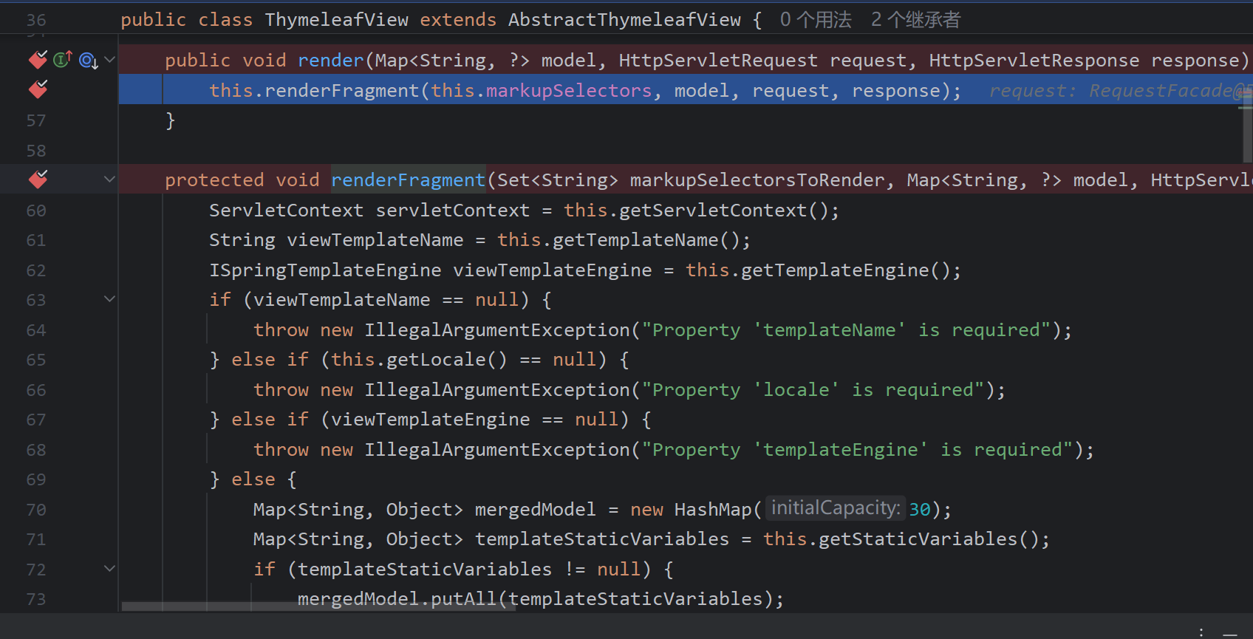1253x639 pixels.
Task: Click the ThymeleafView class name
Action: pyautogui.click(x=336, y=20)
